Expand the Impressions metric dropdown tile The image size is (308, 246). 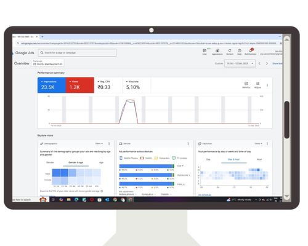52,85
